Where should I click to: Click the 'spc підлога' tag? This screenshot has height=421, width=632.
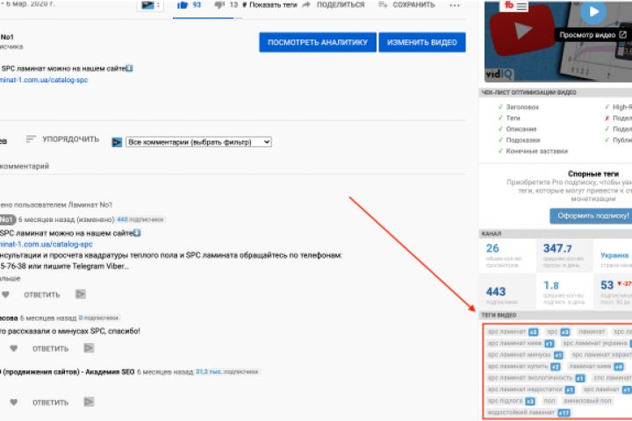505,401
